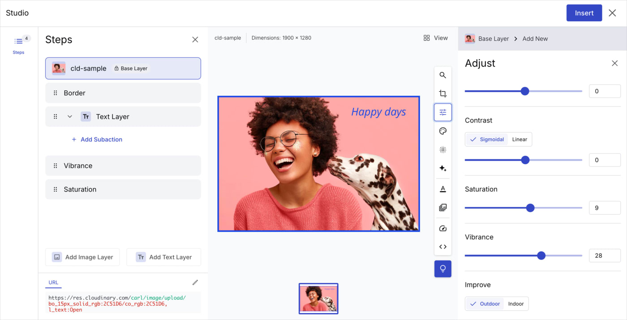Open the image layers tool
627x320 pixels.
pos(442,208)
